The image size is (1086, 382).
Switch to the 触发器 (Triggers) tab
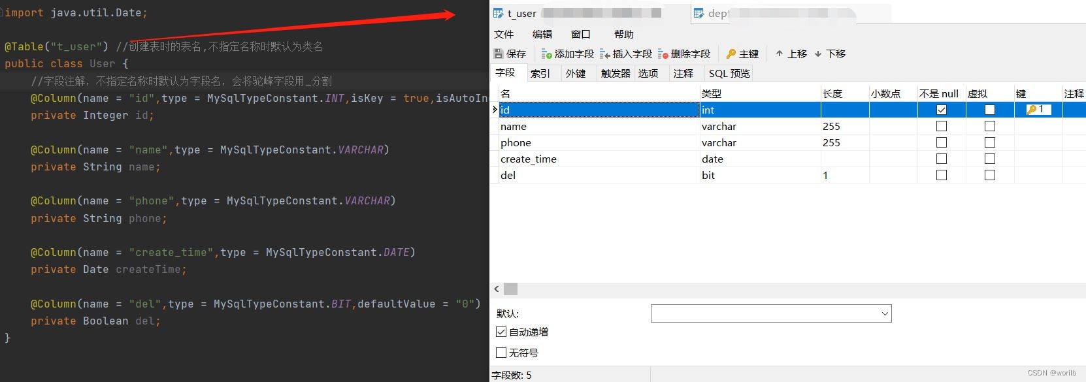click(616, 73)
